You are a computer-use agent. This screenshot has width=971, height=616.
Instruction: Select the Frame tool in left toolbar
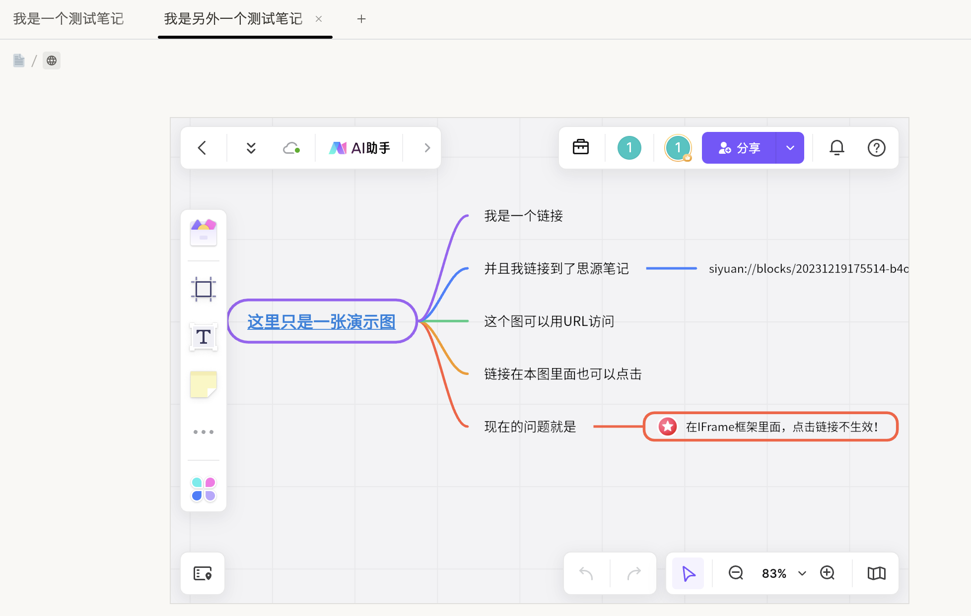203,289
